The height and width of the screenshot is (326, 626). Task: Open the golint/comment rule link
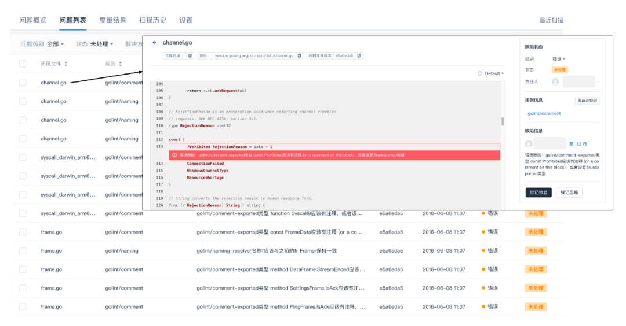[544, 113]
